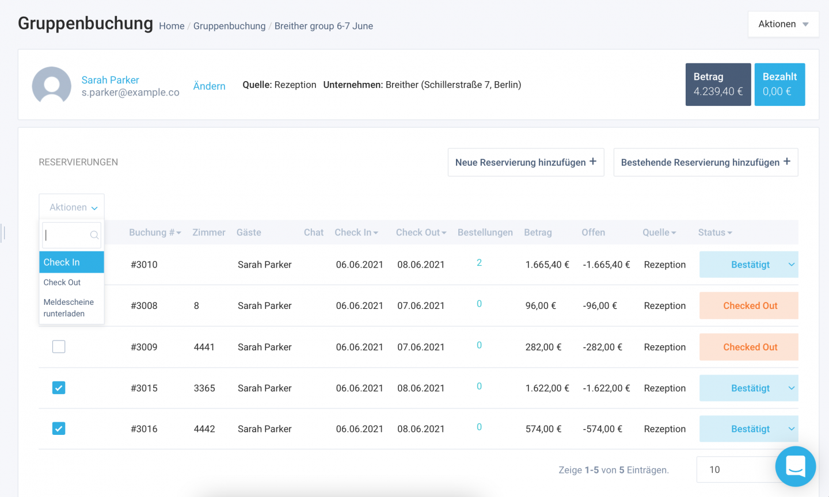Collapse the Aktionen dropdown above the table
829x497 pixels.
point(72,207)
